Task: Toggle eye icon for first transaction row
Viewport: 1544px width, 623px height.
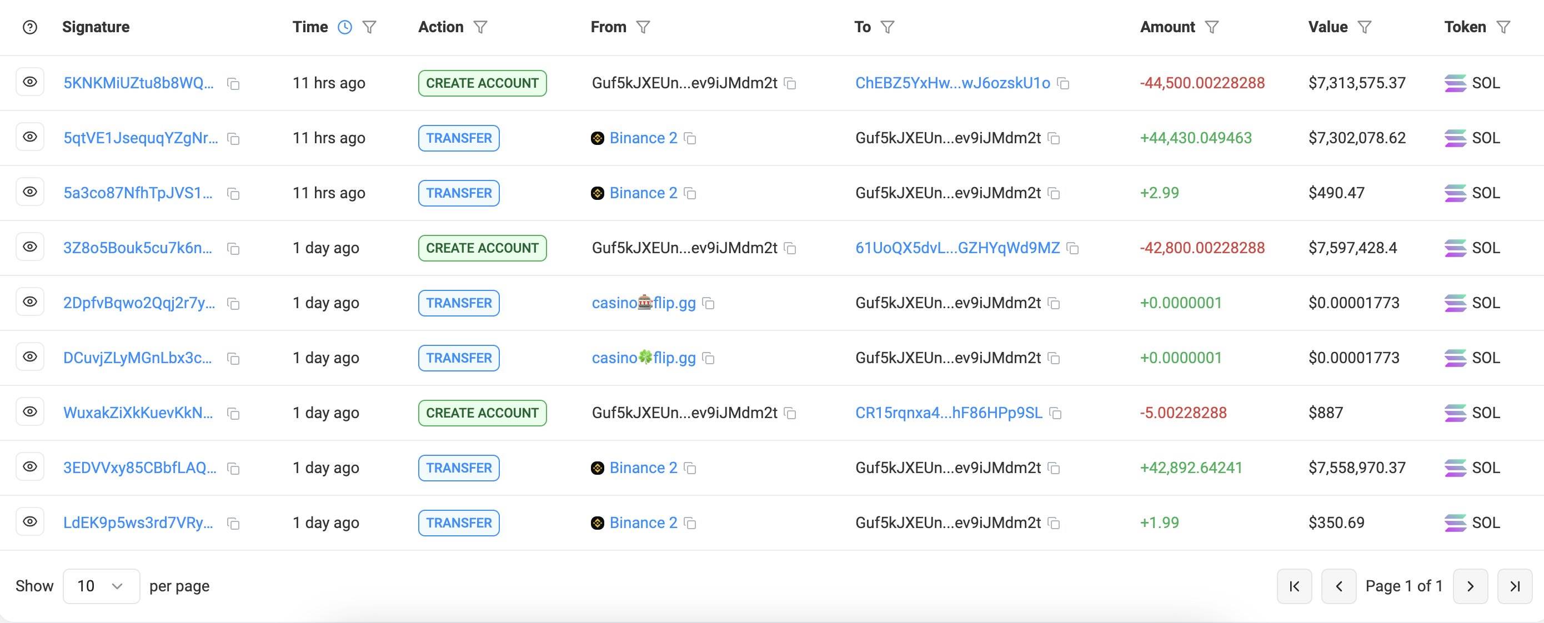Action: (30, 82)
